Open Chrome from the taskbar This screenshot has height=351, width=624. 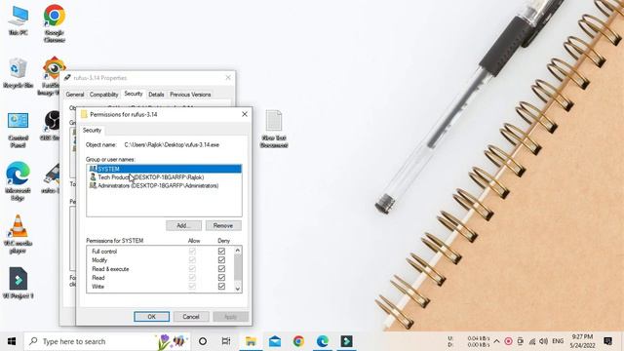(298, 341)
